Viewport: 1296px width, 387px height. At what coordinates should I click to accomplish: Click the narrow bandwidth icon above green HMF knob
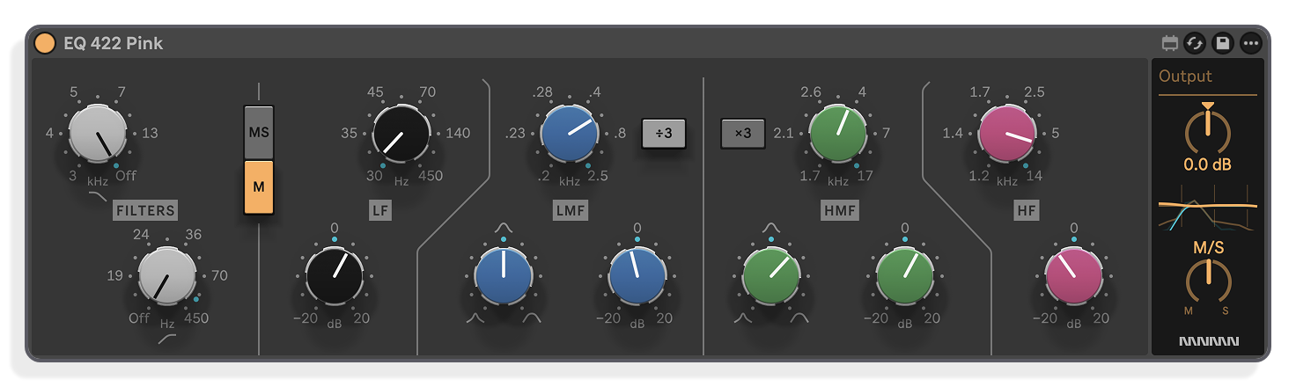(x=770, y=227)
